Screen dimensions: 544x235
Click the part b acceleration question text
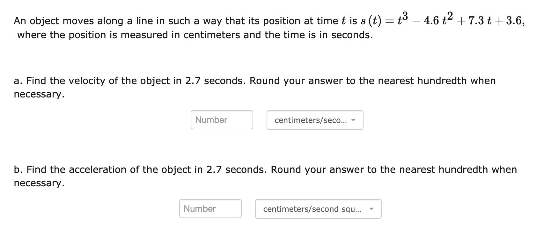click(265, 176)
